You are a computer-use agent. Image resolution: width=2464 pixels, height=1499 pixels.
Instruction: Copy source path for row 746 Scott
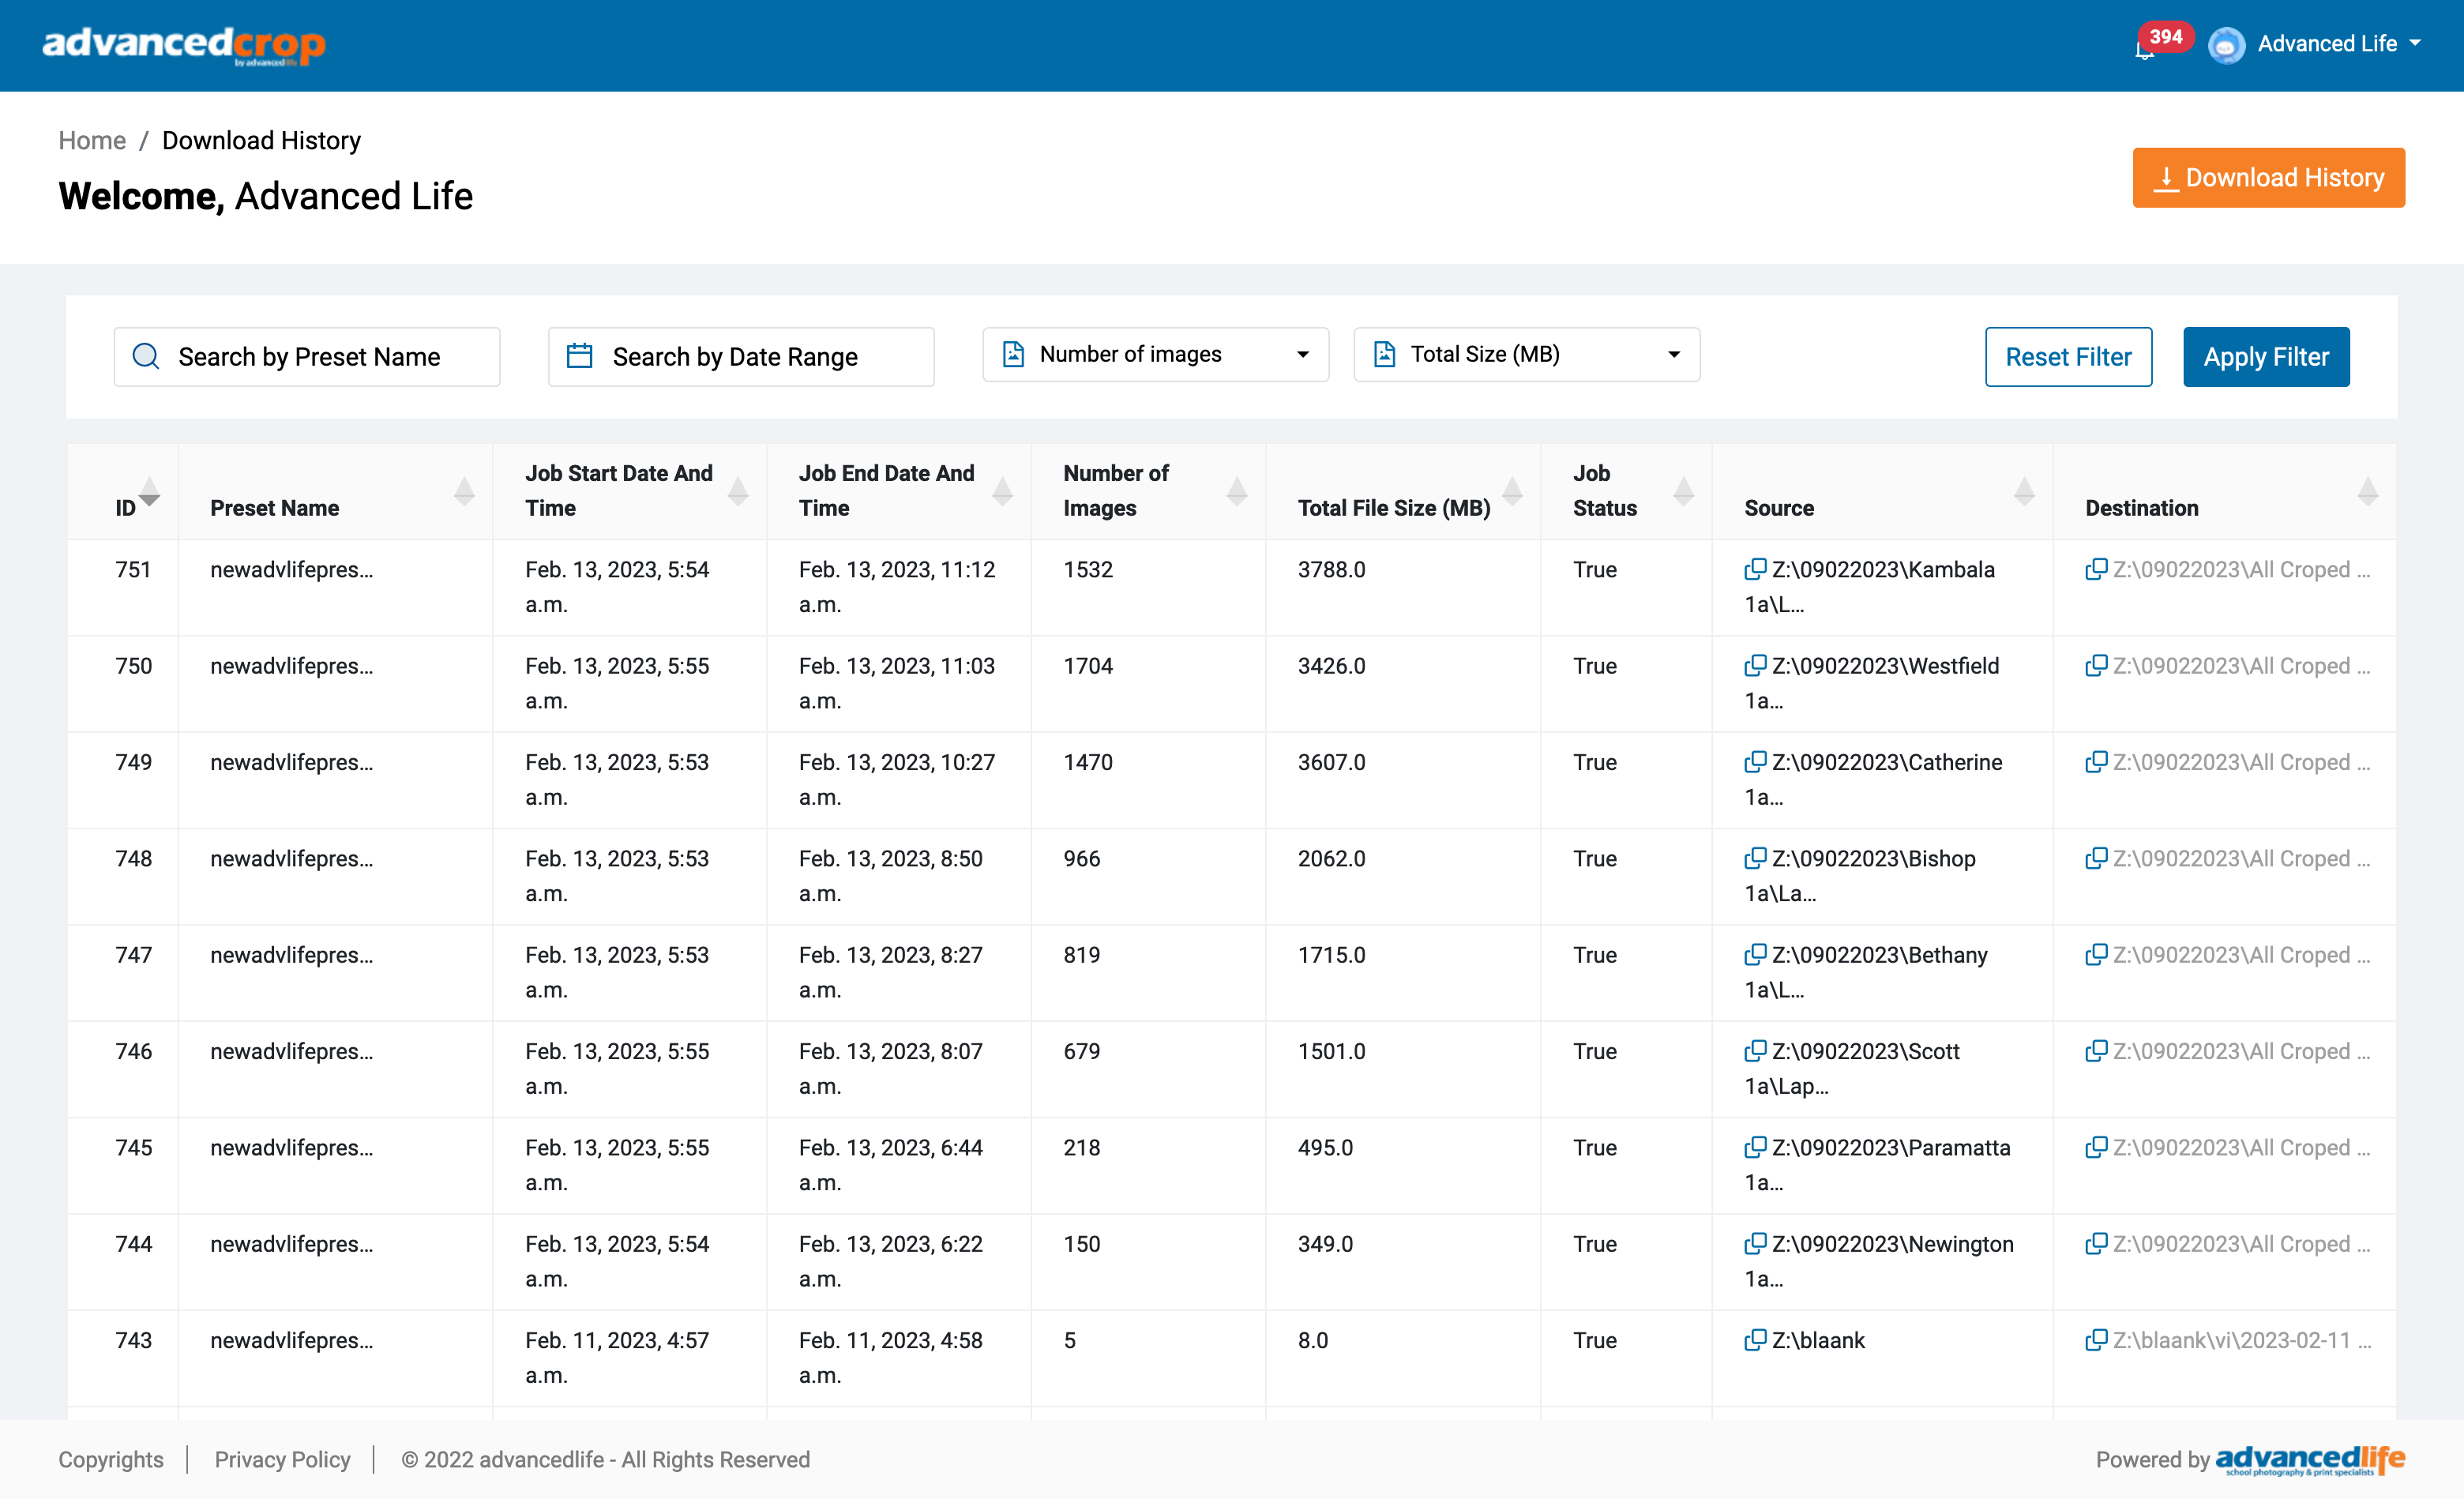point(1755,1050)
